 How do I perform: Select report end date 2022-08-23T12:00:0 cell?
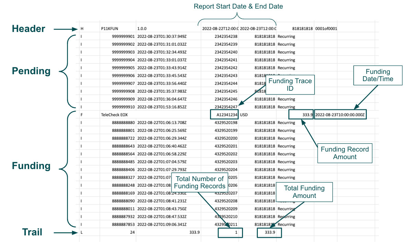click(258, 29)
